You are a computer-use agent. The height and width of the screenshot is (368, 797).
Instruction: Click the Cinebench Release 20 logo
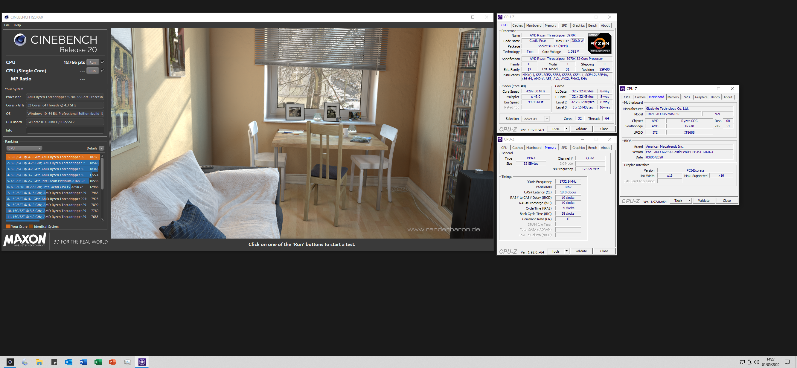click(55, 43)
